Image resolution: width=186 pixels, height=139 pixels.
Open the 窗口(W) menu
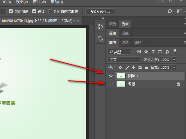[x=39, y=2]
